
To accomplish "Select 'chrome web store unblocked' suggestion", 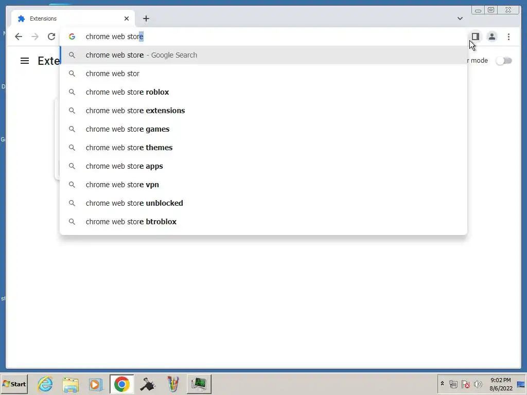I will tap(263, 203).
